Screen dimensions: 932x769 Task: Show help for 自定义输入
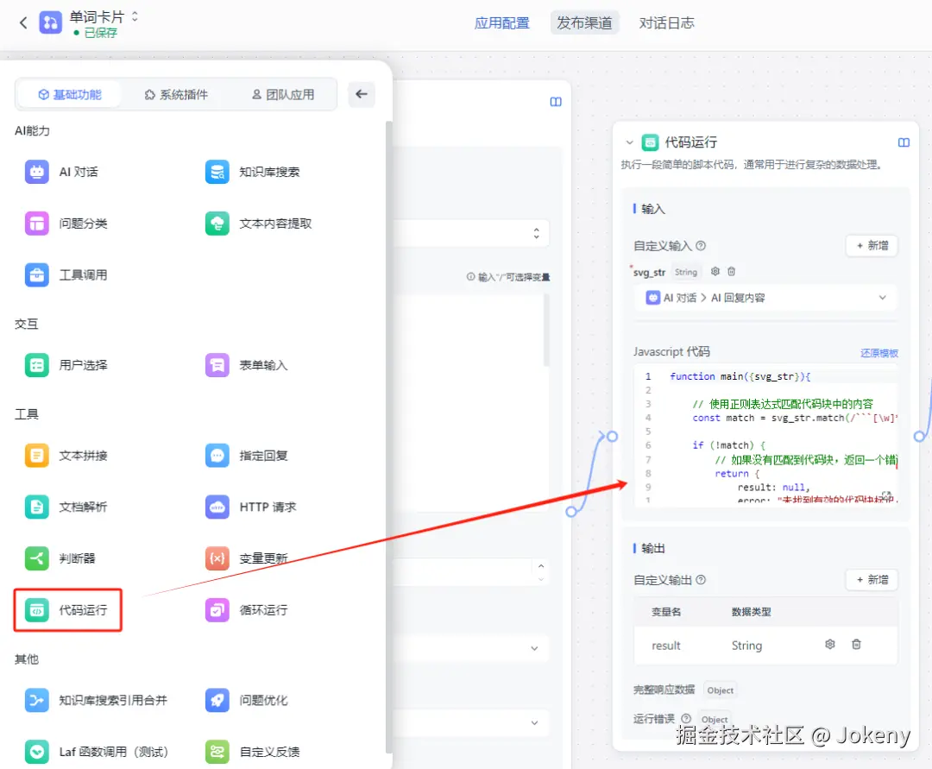[701, 245]
